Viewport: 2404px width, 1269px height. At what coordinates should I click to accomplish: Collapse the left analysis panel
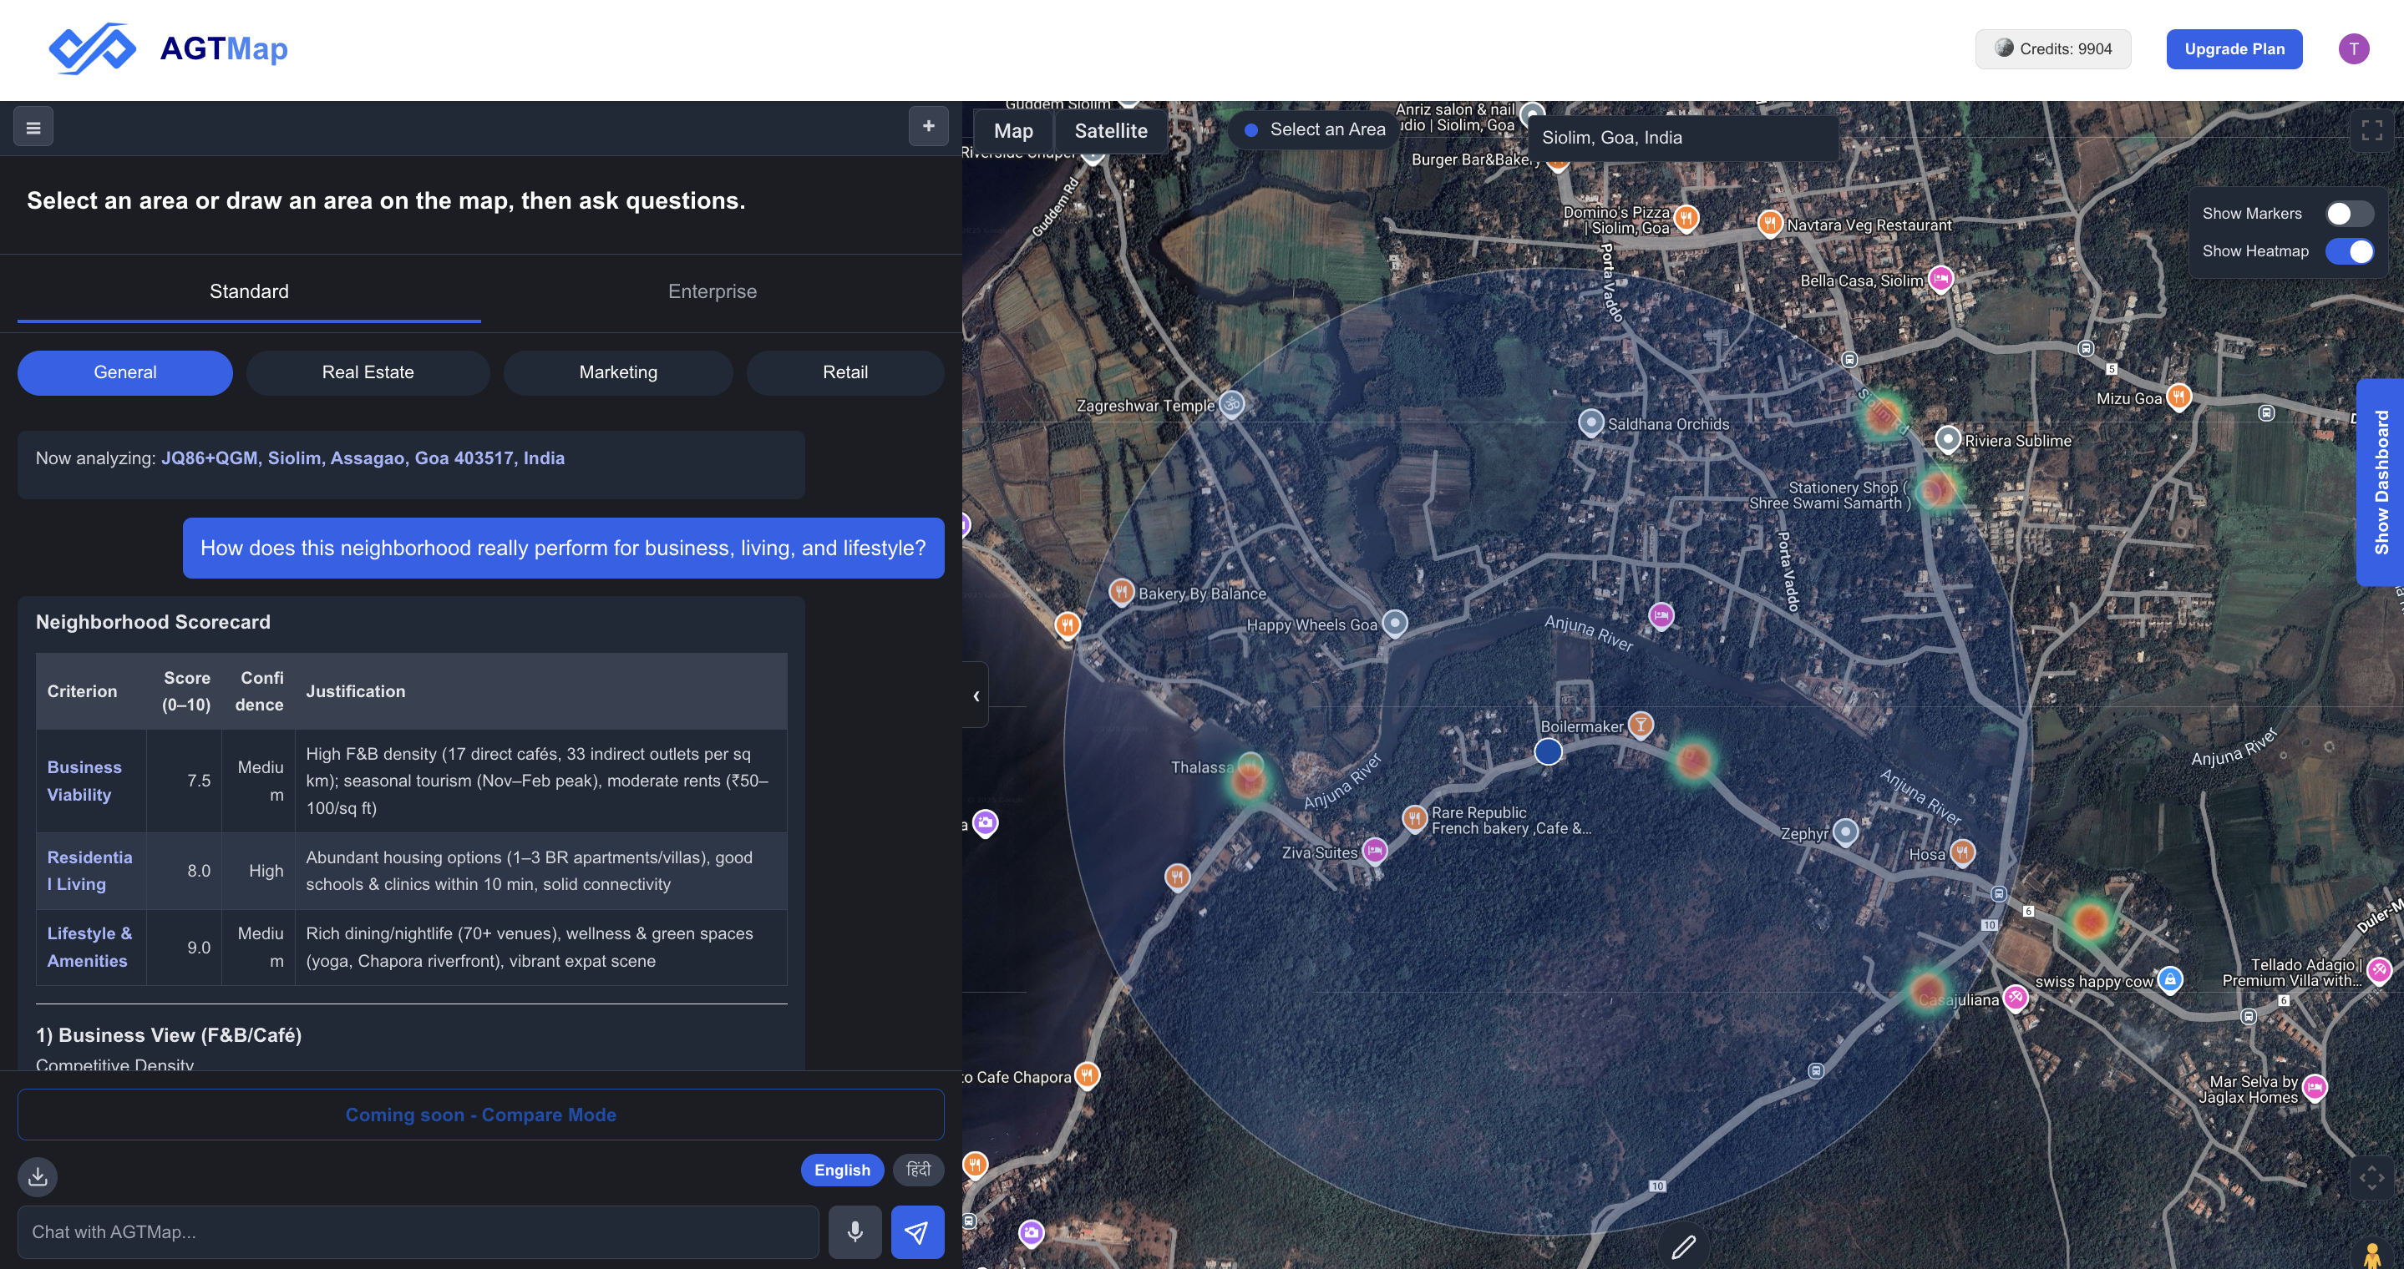click(x=976, y=695)
